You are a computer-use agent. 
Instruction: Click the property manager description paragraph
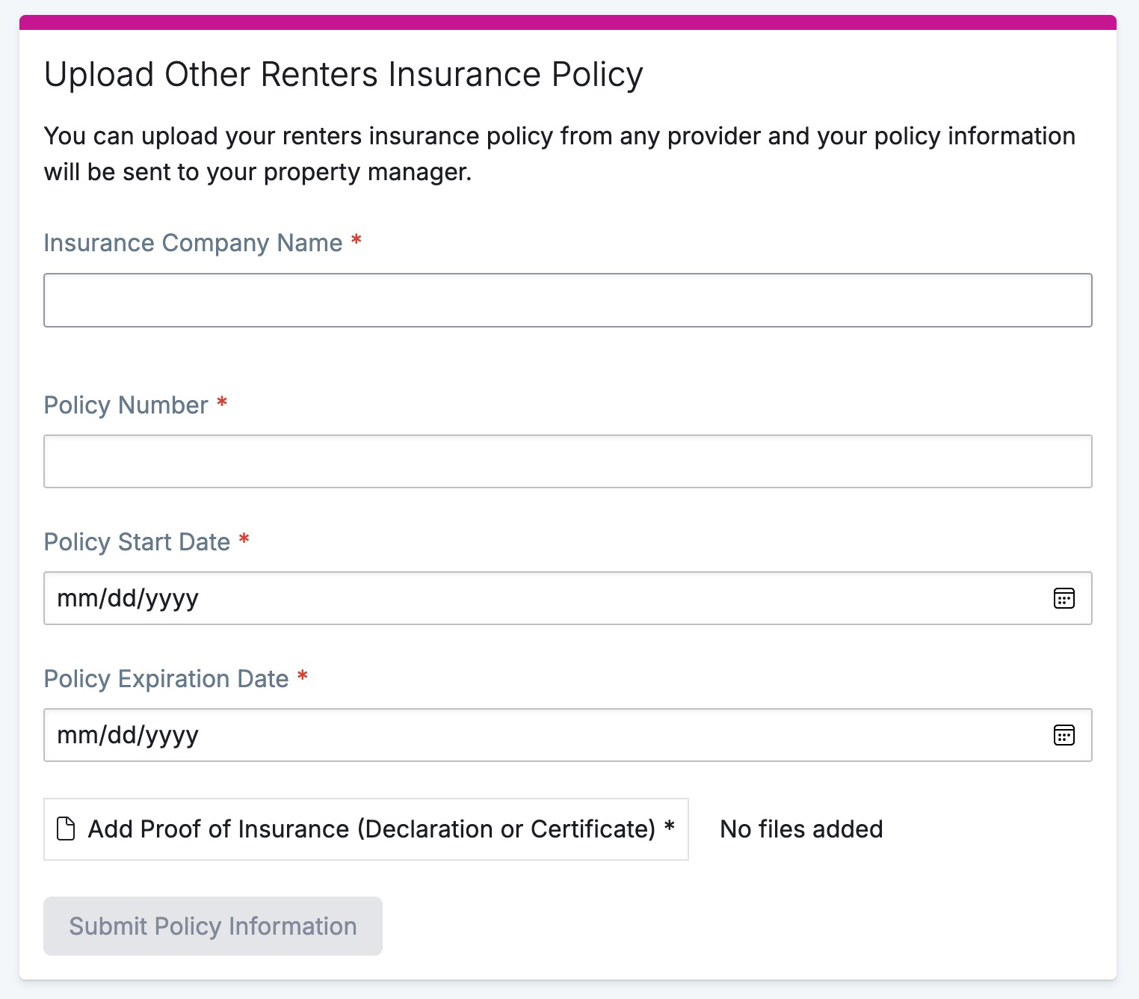(x=559, y=154)
